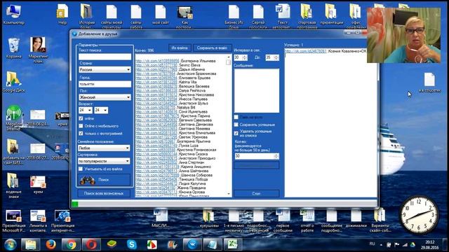Viewport: 449px width, 252px height.
Task: Open the презентации folder icon
Action: coord(331,14)
